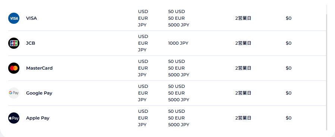Click the $0 fee in Google Pay row
Image resolution: width=335 pixels, height=137 pixels.
click(x=288, y=93)
